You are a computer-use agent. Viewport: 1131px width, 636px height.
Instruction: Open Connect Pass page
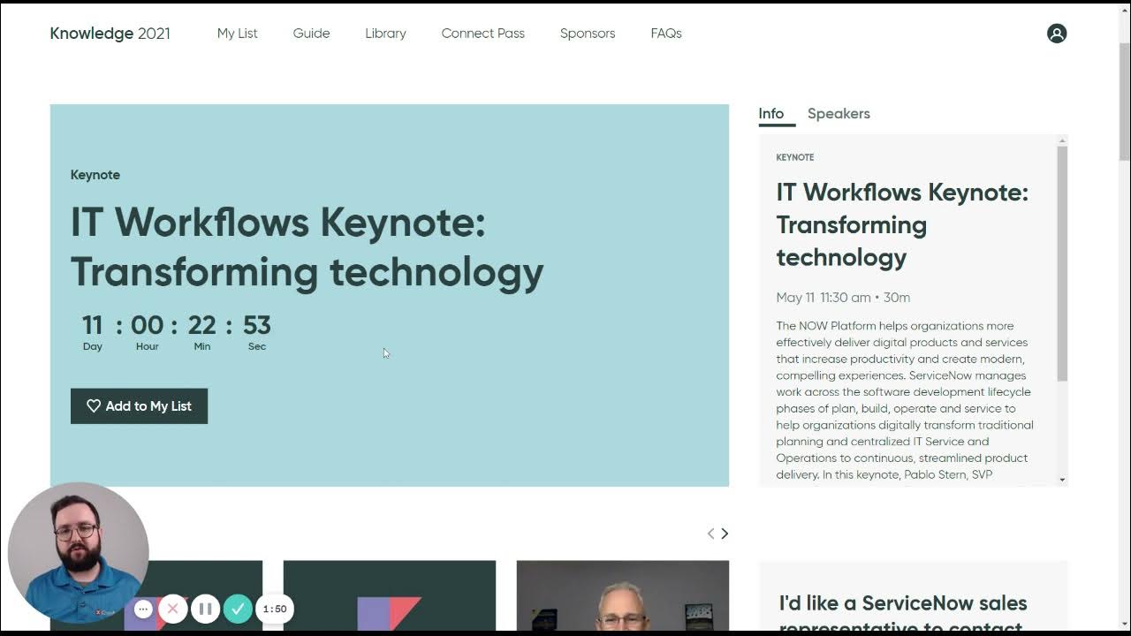[x=483, y=34]
